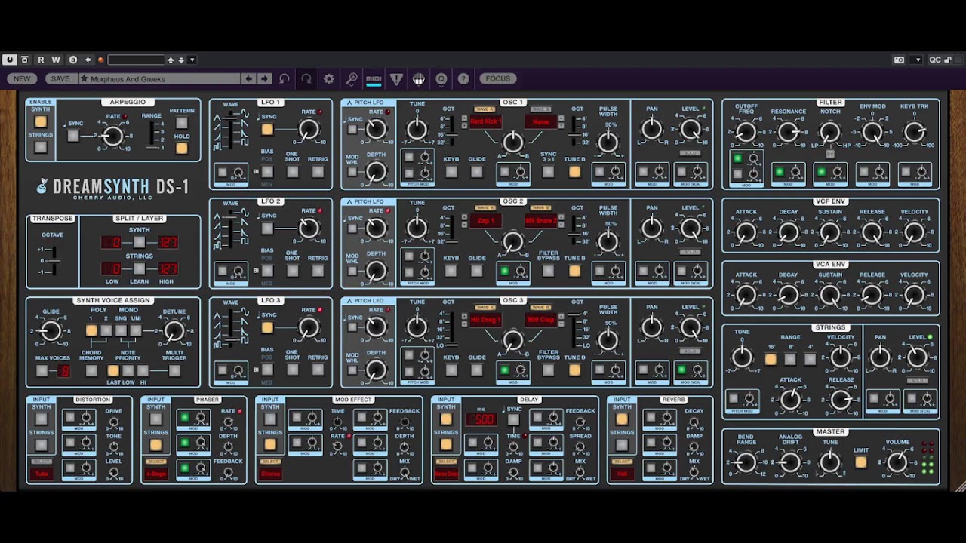Viewport: 966px width, 543px height.
Task: Open reverb type selector Hall
Action: coord(622,474)
